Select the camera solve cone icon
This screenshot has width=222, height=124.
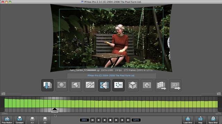click(x=104, y=85)
